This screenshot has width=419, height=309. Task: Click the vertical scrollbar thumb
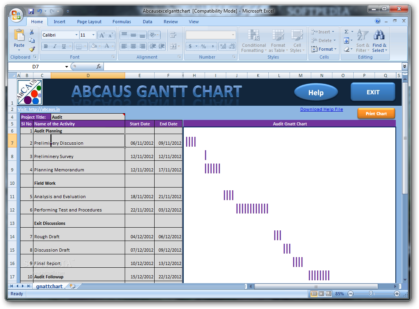pyautogui.click(x=405, y=138)
